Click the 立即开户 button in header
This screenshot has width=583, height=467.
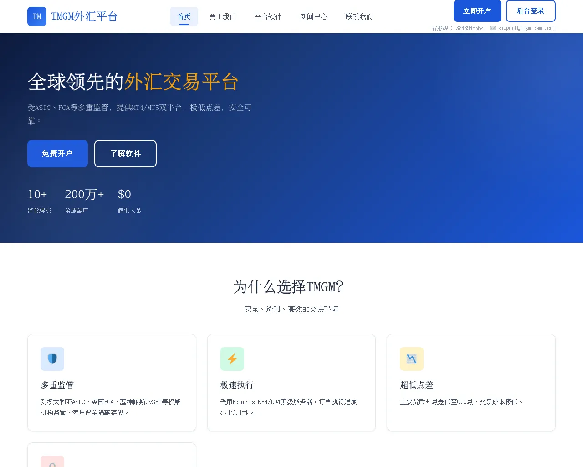tap(477, 11)
